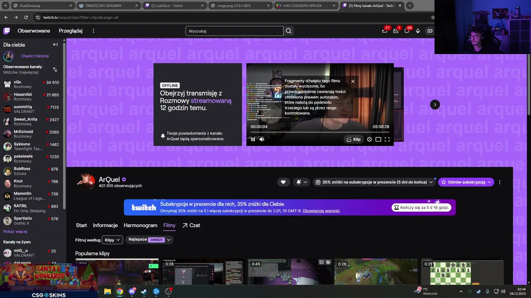Open the three-dot menu beside Przeglądaj
The height and width of the screenshot is (298, 531).
click(93, 31)
